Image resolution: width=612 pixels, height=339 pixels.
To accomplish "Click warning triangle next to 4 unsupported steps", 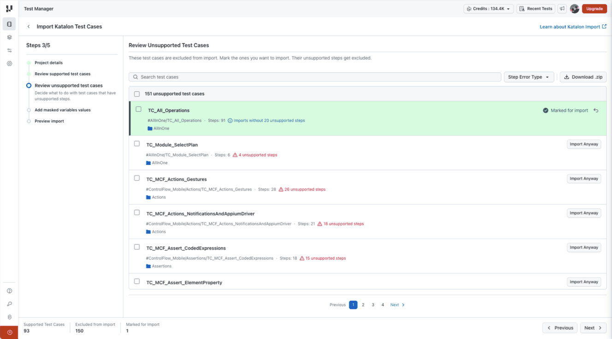I will point(235,155).
